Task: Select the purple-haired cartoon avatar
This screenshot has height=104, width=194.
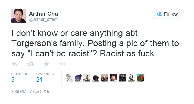Action: click(78, 78)
